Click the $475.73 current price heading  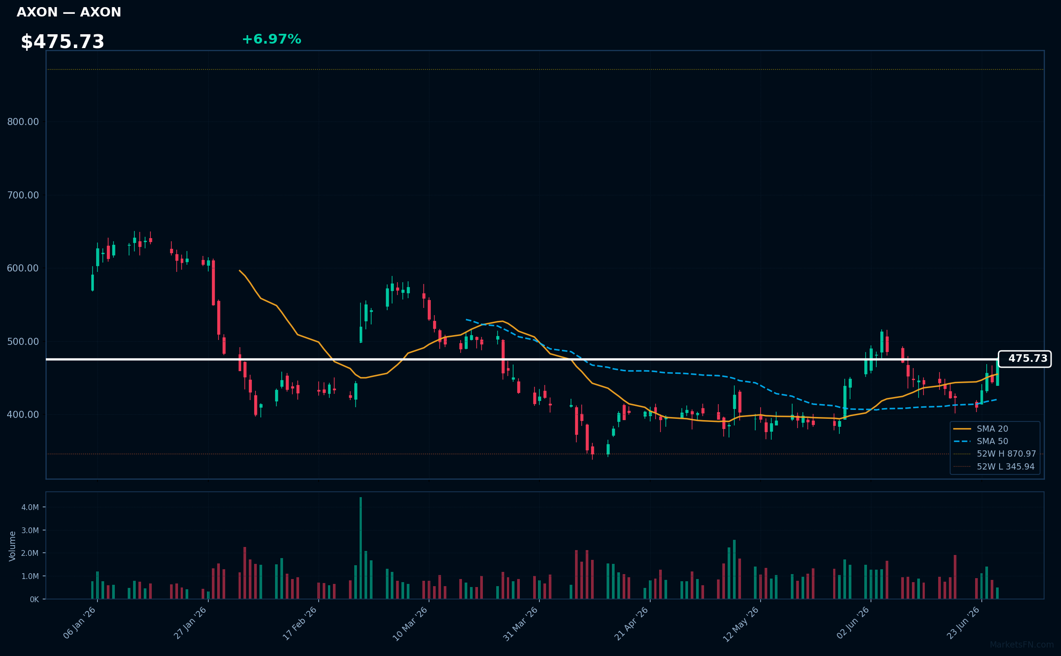click(63, 42)
